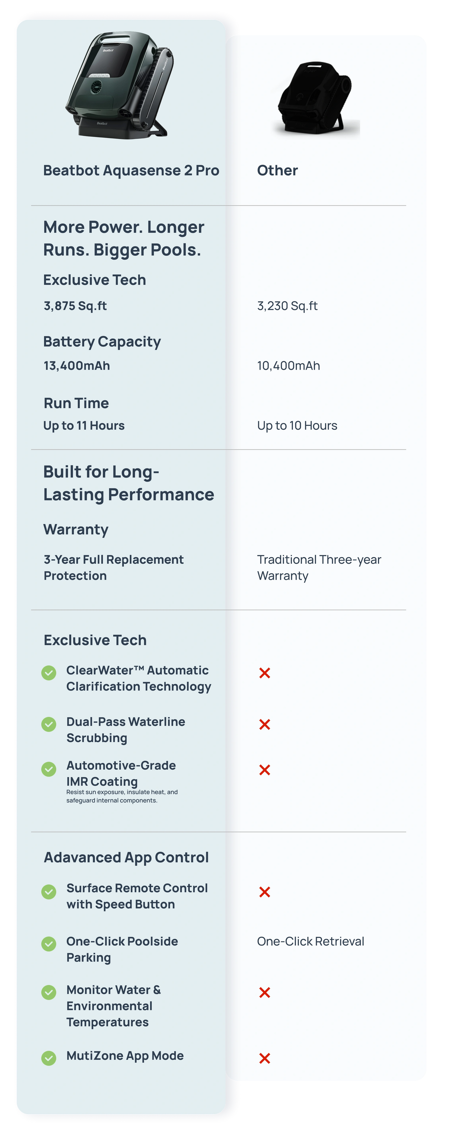Click the red X in the Dual-Pass Waterline row
The image size is (451, 1134).
265,724
